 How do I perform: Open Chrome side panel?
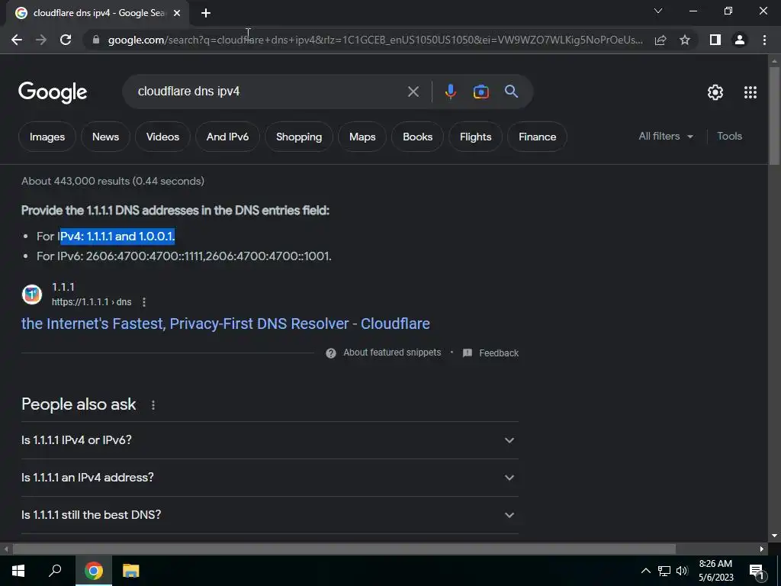(715, 40)
